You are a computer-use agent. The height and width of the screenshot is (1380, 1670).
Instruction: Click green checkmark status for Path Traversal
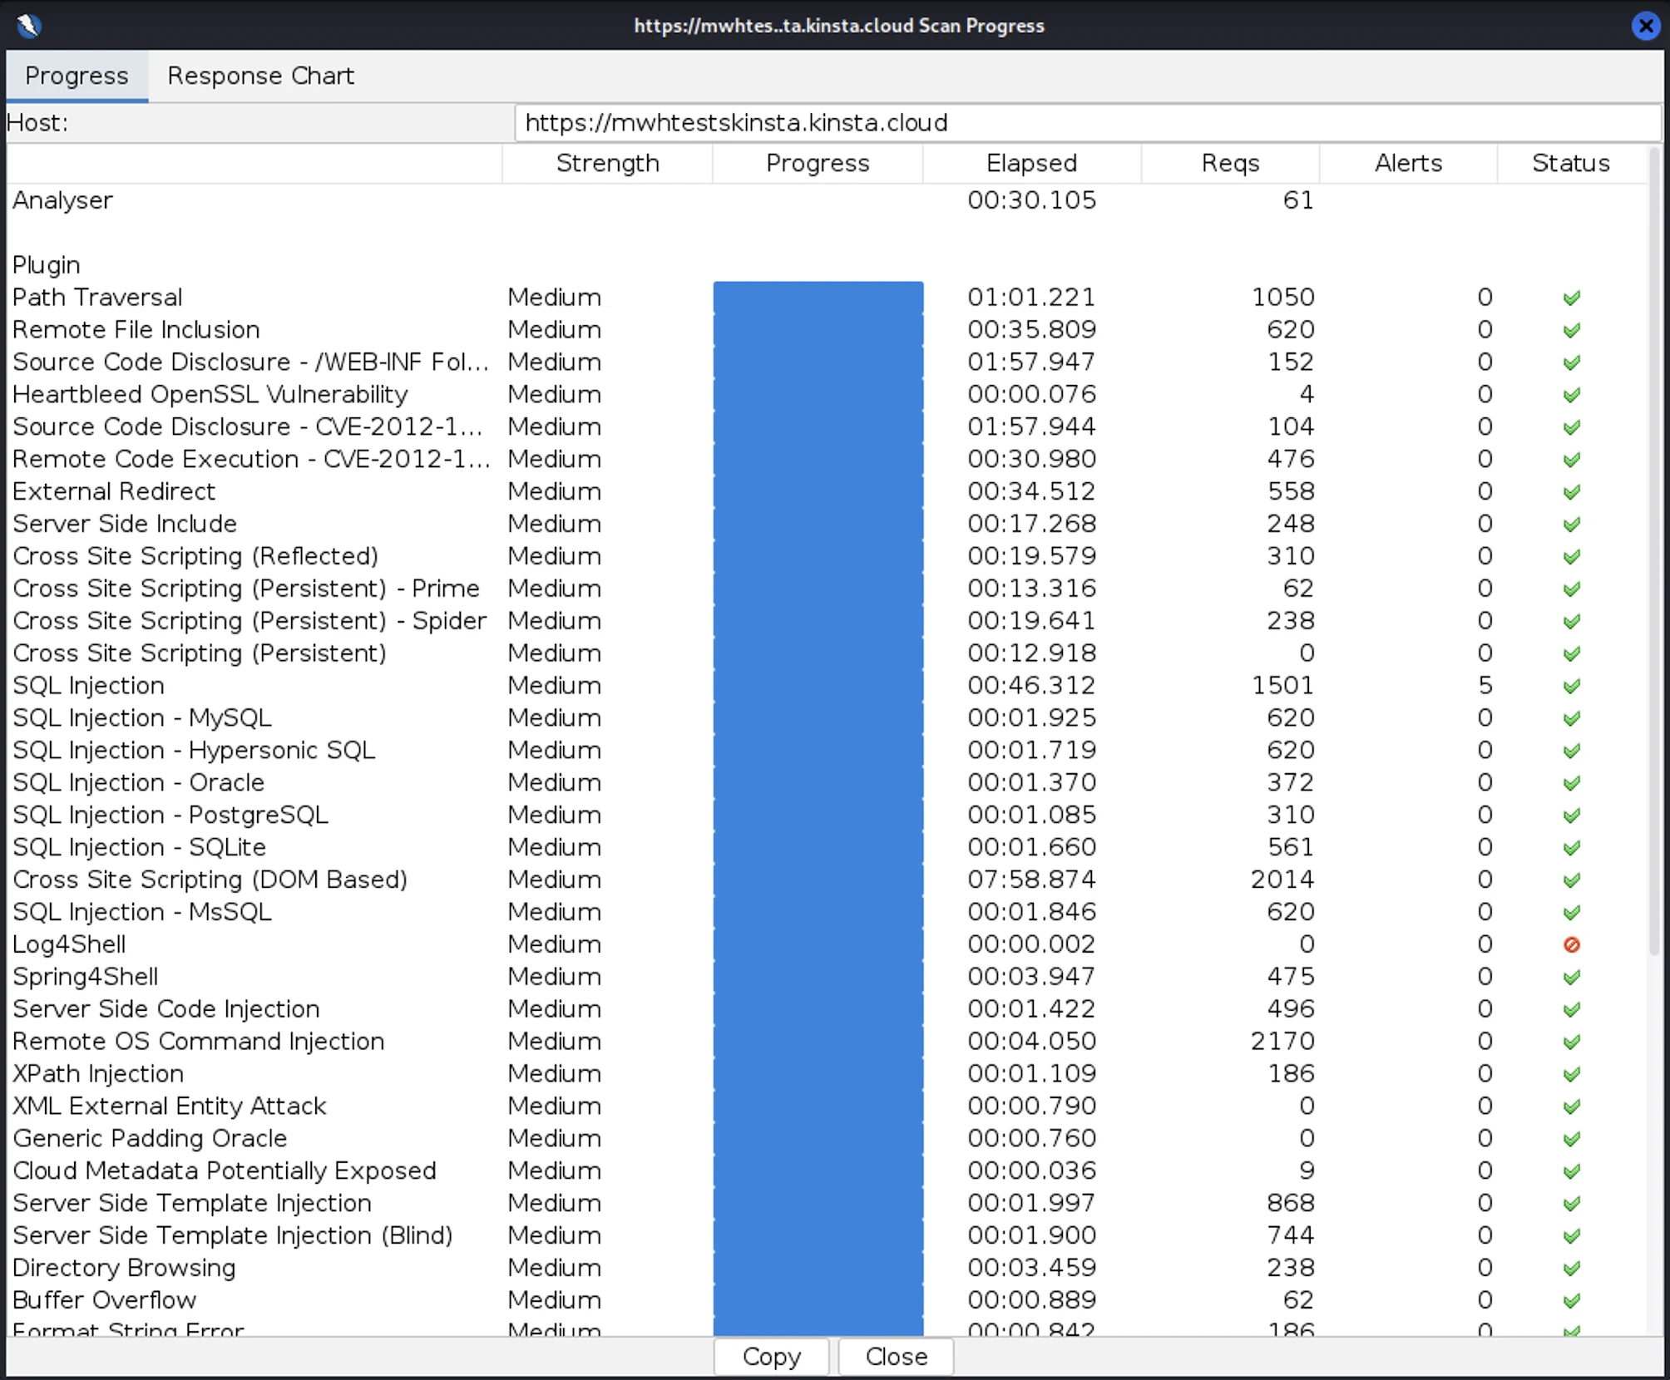1571,298
